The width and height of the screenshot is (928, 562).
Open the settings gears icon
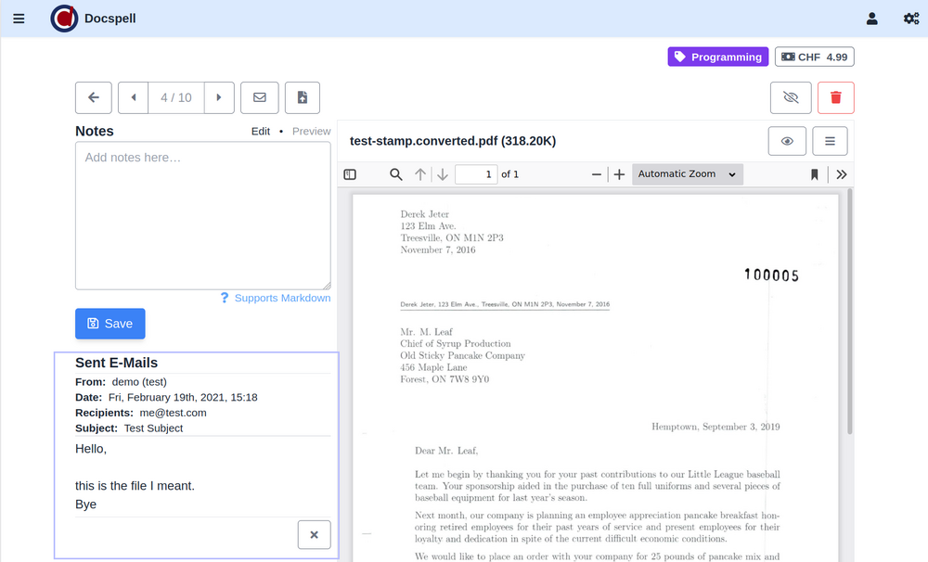coord(910,19)
